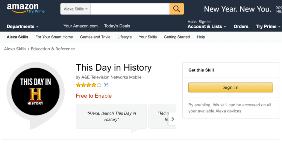Open the Games and Trivia tab

pyautogui.click(x=95, y=37)
